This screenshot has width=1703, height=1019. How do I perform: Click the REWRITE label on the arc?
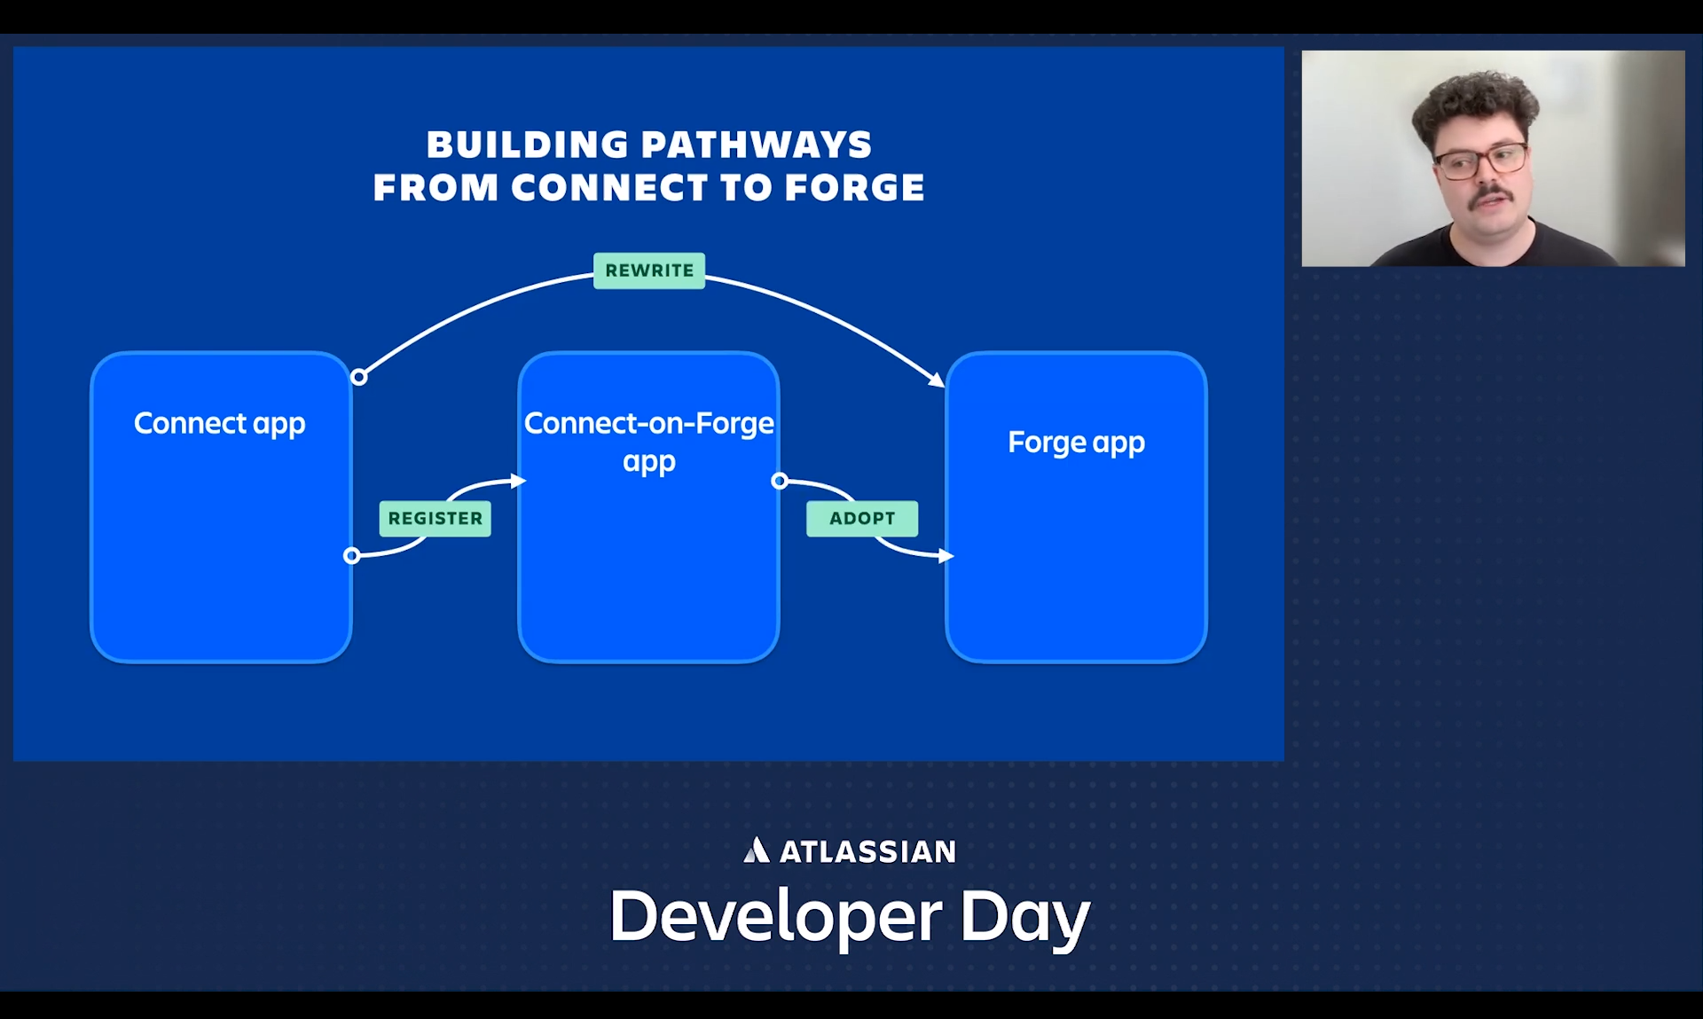(x=649, y=270)
